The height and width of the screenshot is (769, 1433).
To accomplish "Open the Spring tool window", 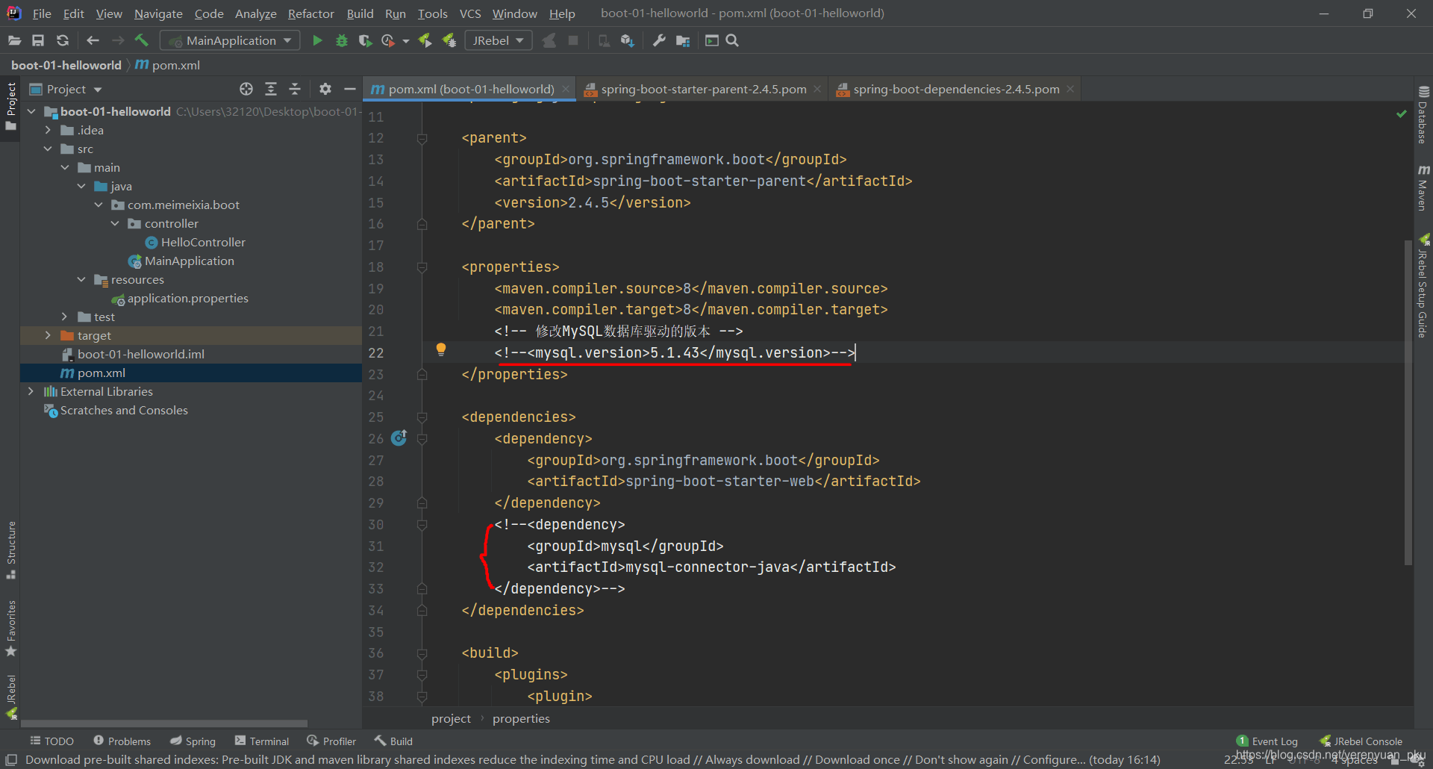I will (193, 741).
